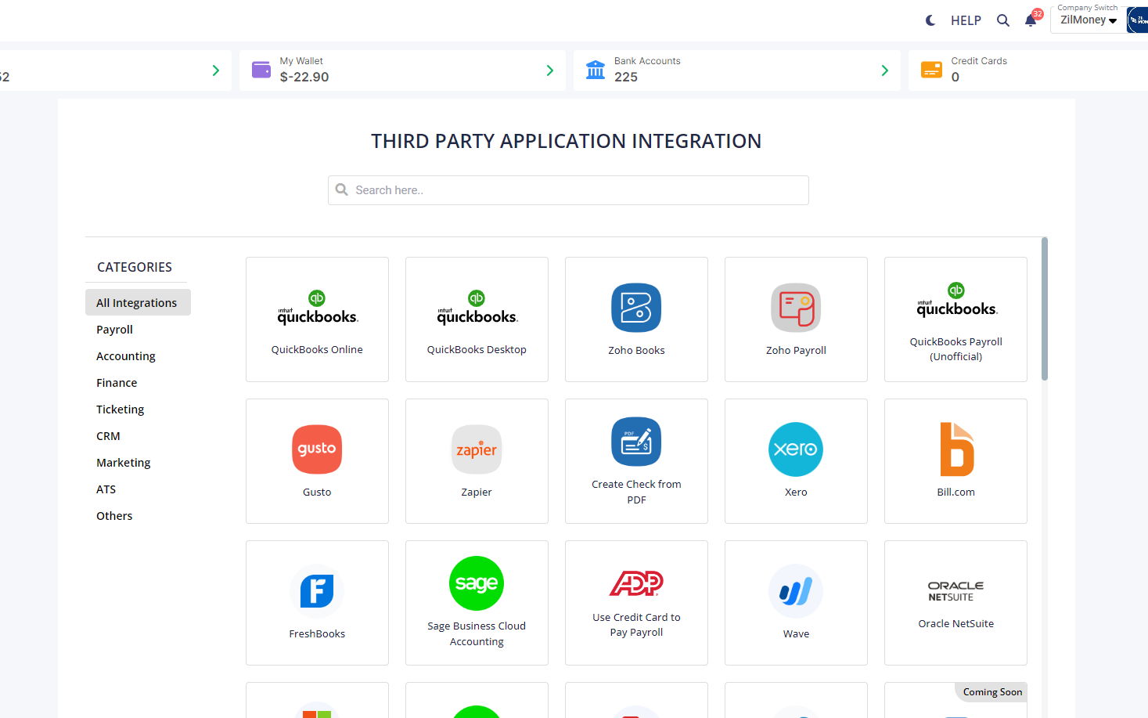This screenshot has height=718, width=1148.
Task: Click the Credit Cards count 0
Action: click(955, 78)
